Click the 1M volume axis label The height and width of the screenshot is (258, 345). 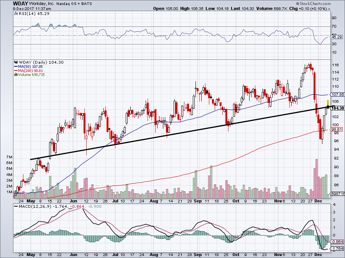click(9, 192)
